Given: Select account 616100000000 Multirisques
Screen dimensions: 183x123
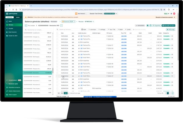Looking at the screenshot, I should (37, 57).
